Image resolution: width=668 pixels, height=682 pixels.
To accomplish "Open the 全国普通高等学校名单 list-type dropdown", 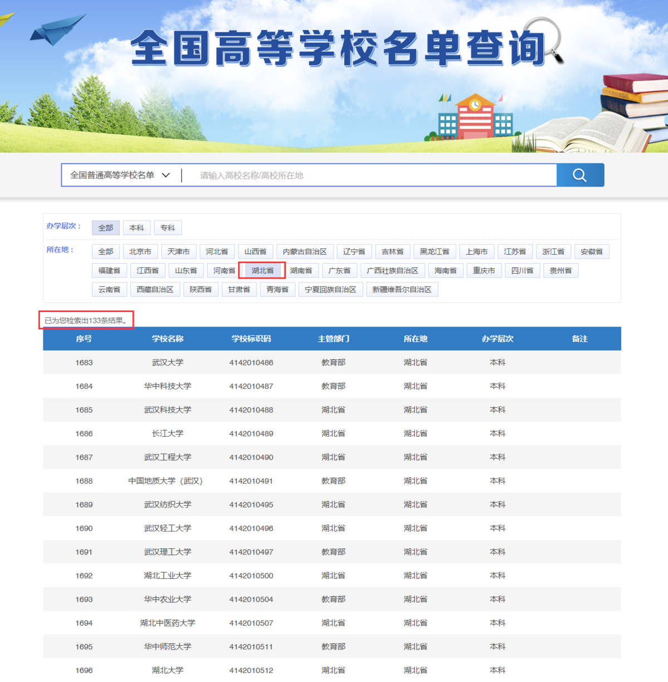I will click(x=120, y=175).
